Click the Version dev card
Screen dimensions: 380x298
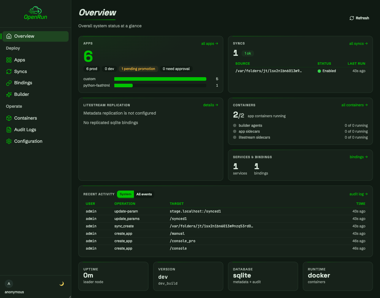point(188,276)
